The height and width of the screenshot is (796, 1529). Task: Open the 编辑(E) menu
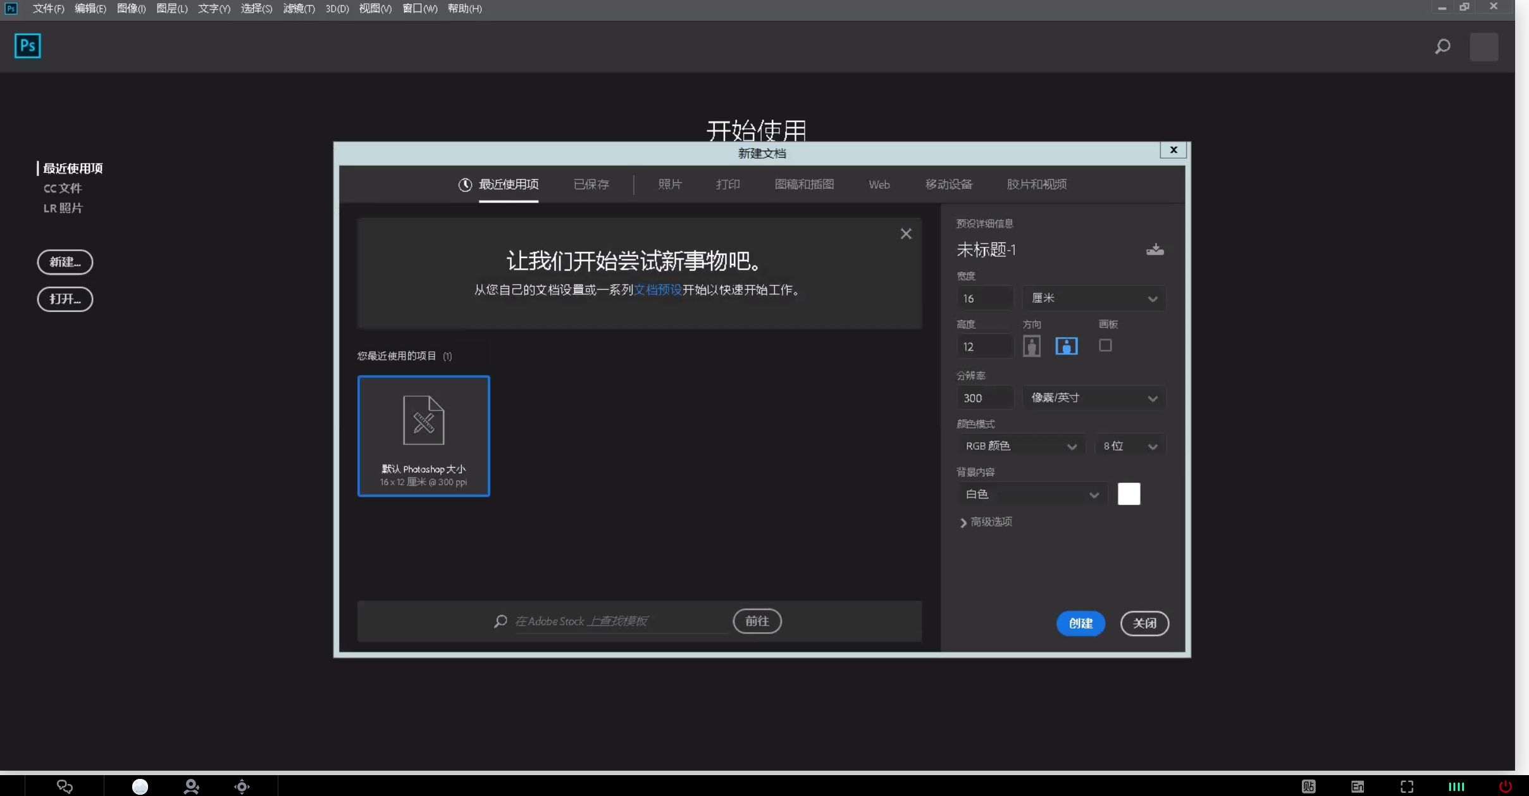coord(90,8)
